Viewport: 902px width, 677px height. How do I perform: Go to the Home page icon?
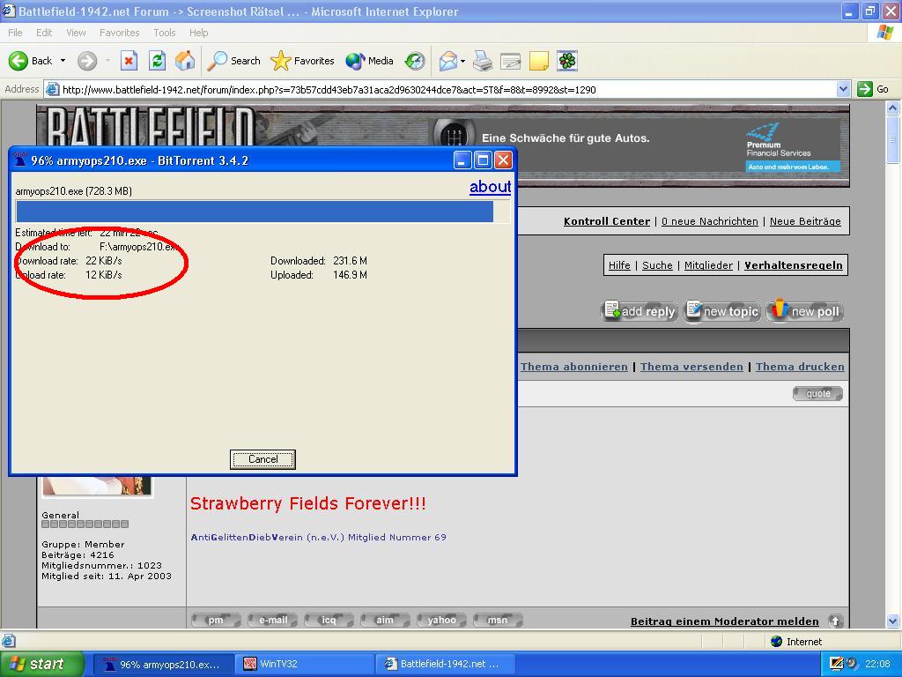(x=185, y=61)
